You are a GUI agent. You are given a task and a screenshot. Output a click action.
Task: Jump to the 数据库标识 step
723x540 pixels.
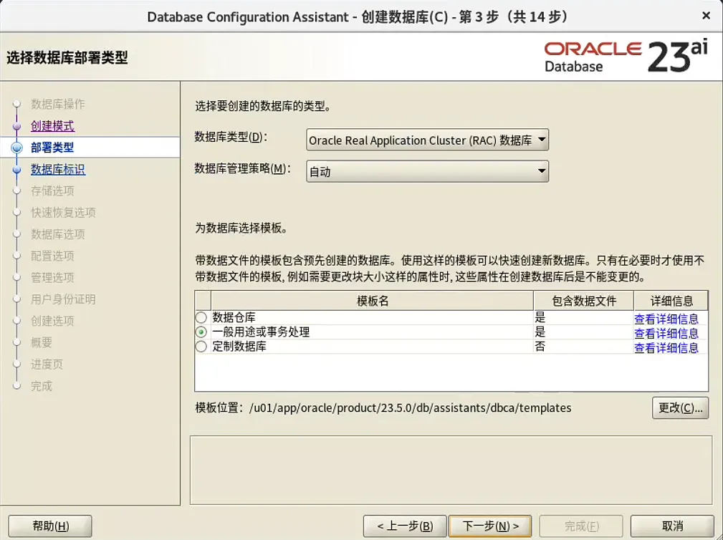(x=58, y=169)
